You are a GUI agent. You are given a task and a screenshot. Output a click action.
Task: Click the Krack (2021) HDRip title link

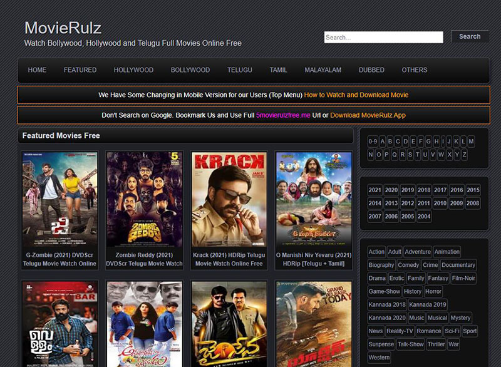pos(229,259)
